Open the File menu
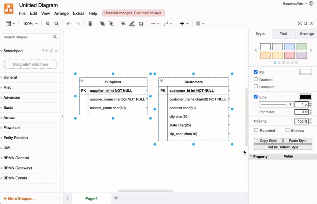Screen dimensions: 317x204 22,13
